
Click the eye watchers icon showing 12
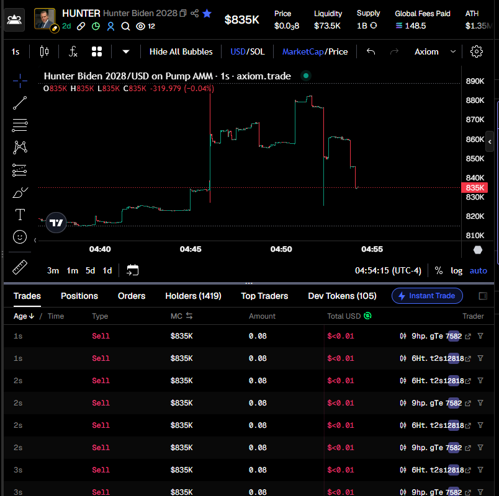pyautogui.click(x=140, y=27)
